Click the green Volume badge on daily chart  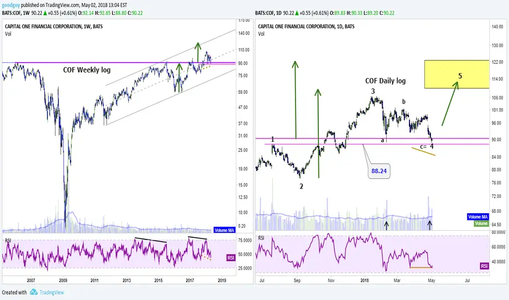(481, 223)
